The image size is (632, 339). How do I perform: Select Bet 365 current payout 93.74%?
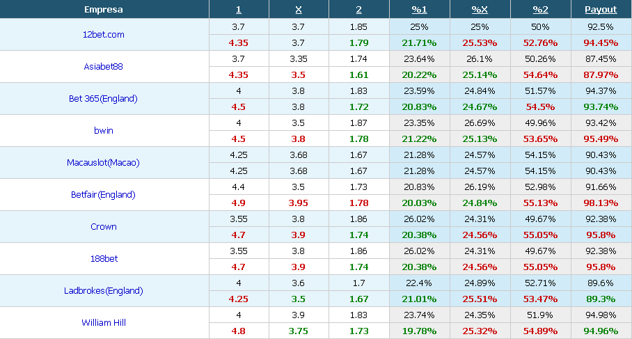pos(601,107)
